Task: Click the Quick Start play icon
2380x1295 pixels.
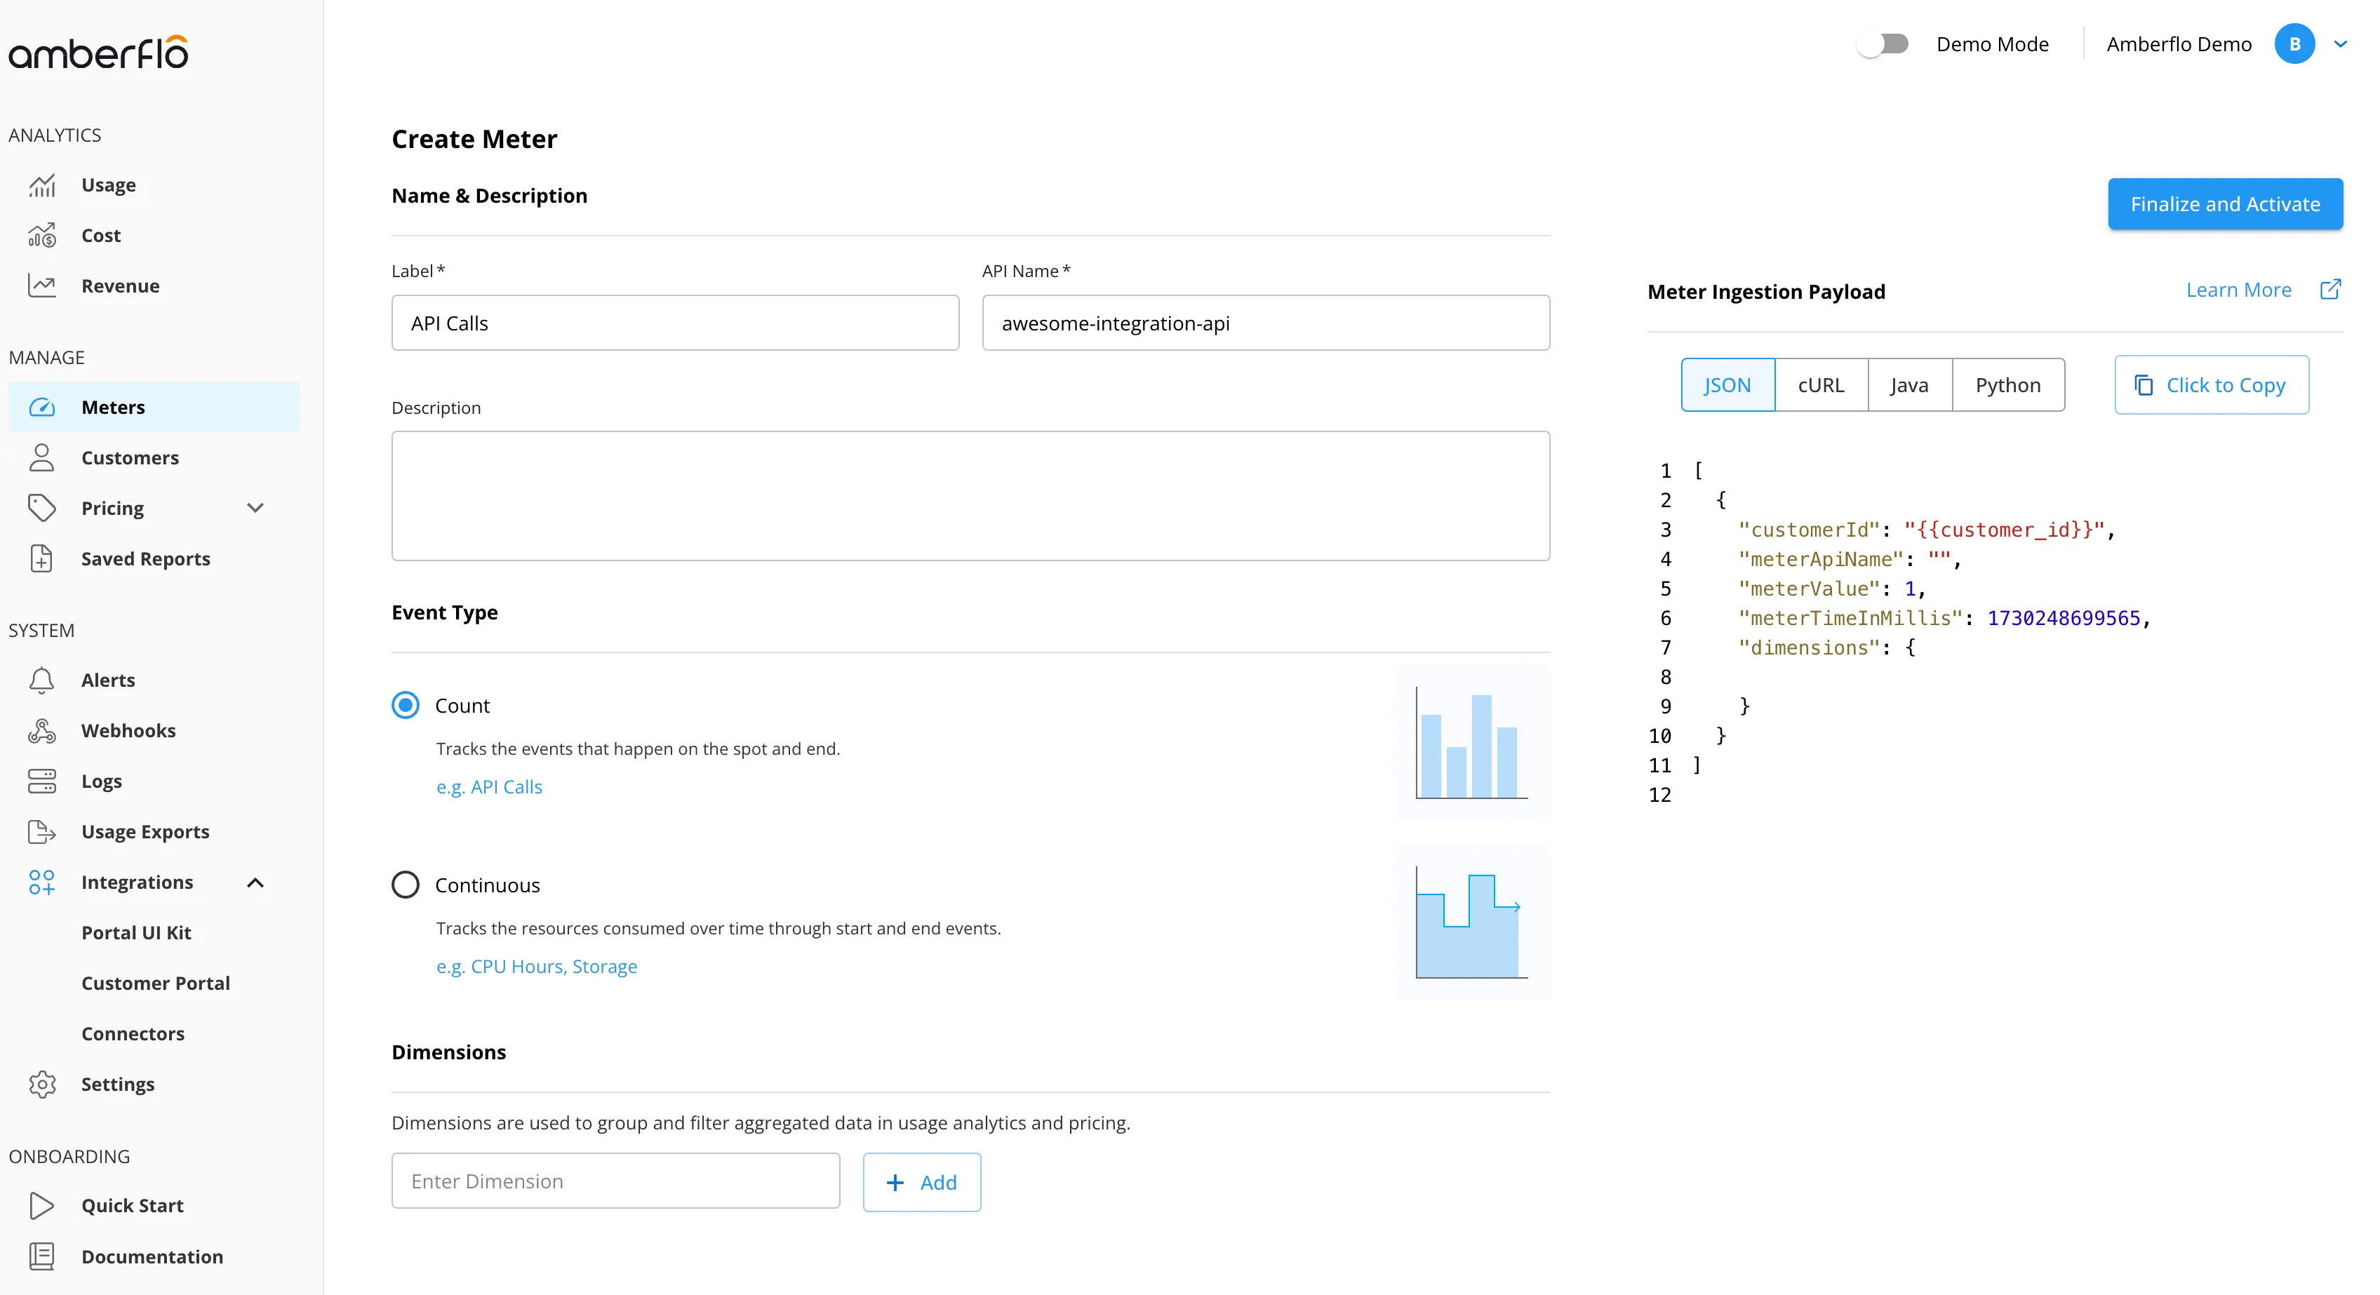Action: coord(41,1205)
